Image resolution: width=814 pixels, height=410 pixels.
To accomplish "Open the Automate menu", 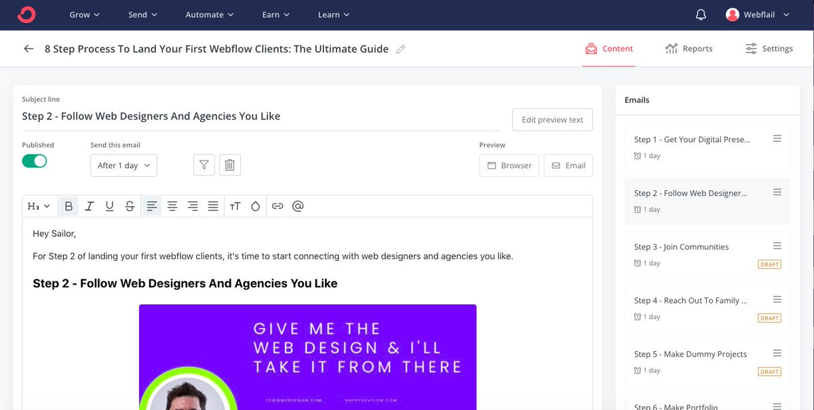I will 210,15.
